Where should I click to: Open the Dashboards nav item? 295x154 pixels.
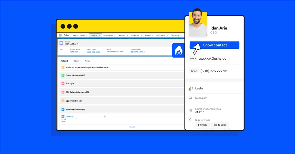(x=161, y=35)
